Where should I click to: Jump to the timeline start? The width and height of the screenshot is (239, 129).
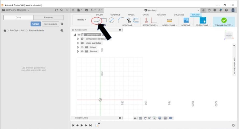point(73,125)
